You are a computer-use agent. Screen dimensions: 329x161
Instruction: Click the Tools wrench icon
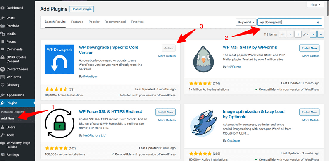tap(2, 135)
